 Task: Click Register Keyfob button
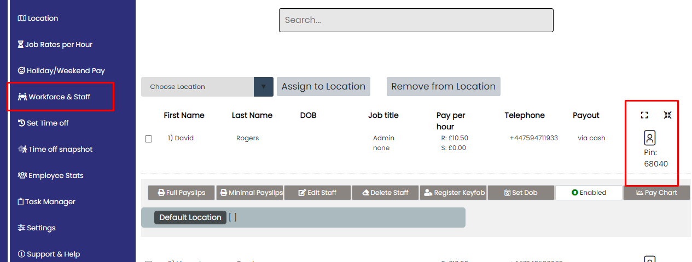[453, 193]
